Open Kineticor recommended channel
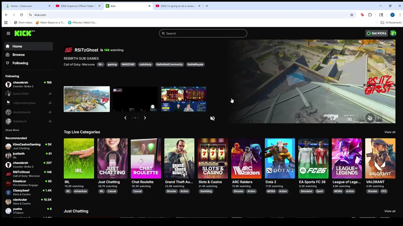This screenshot has height=226, width=403. click(29, 183)
